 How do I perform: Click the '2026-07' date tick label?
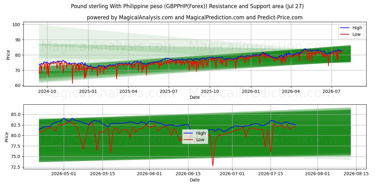(x=331, y=92)
